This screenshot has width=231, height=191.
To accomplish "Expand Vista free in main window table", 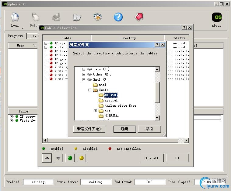I will [x=11, y=120].
